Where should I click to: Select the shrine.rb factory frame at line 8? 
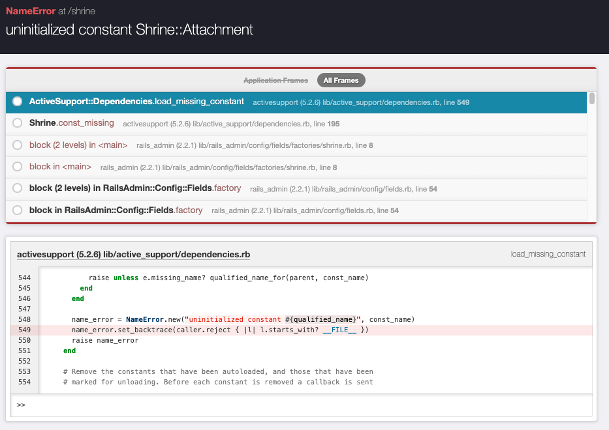(78, 145)
